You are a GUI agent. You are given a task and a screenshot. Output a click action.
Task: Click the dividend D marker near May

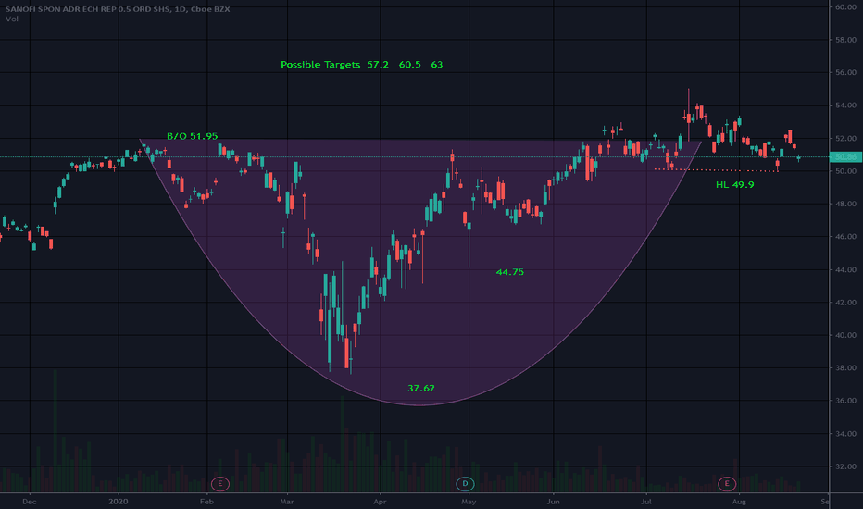coord(465,484)
